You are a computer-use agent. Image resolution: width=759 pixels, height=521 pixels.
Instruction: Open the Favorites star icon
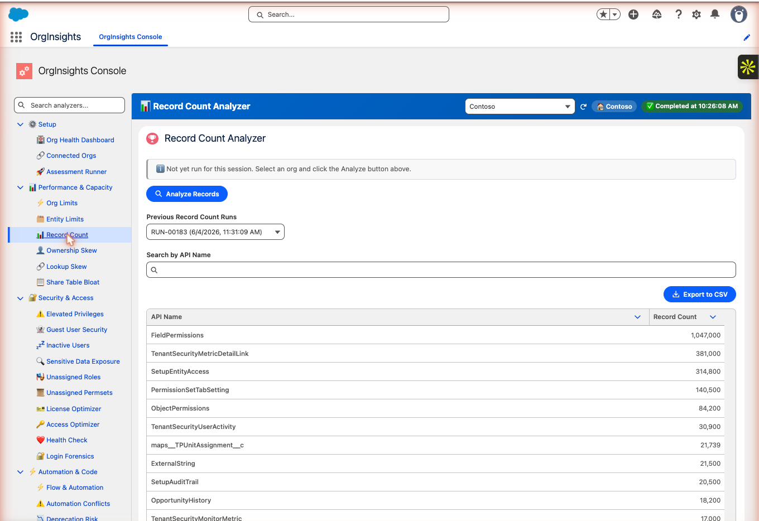pyautogui.click(x=603, y=15)
